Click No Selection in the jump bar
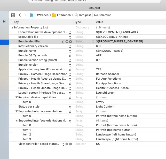Screen dimensions: 166x159 (x=103, y=15)
